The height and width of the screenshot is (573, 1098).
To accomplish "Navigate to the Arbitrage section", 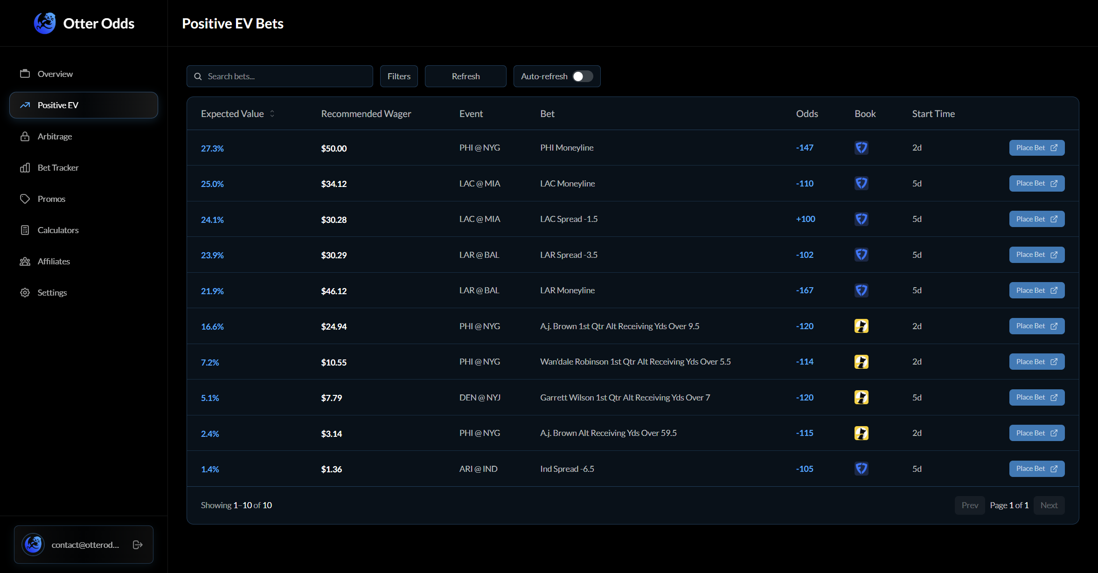I will click(x=55, y=136).
